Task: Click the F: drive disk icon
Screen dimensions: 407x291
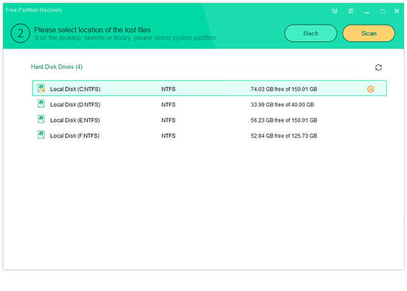Action: [x=41, y=136]
